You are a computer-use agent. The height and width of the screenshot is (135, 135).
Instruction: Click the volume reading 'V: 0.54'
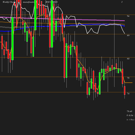pyautogui.click(x=130, y=115)
